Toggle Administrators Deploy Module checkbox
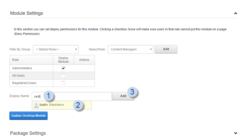240x136 pixels. coord(63,68)
